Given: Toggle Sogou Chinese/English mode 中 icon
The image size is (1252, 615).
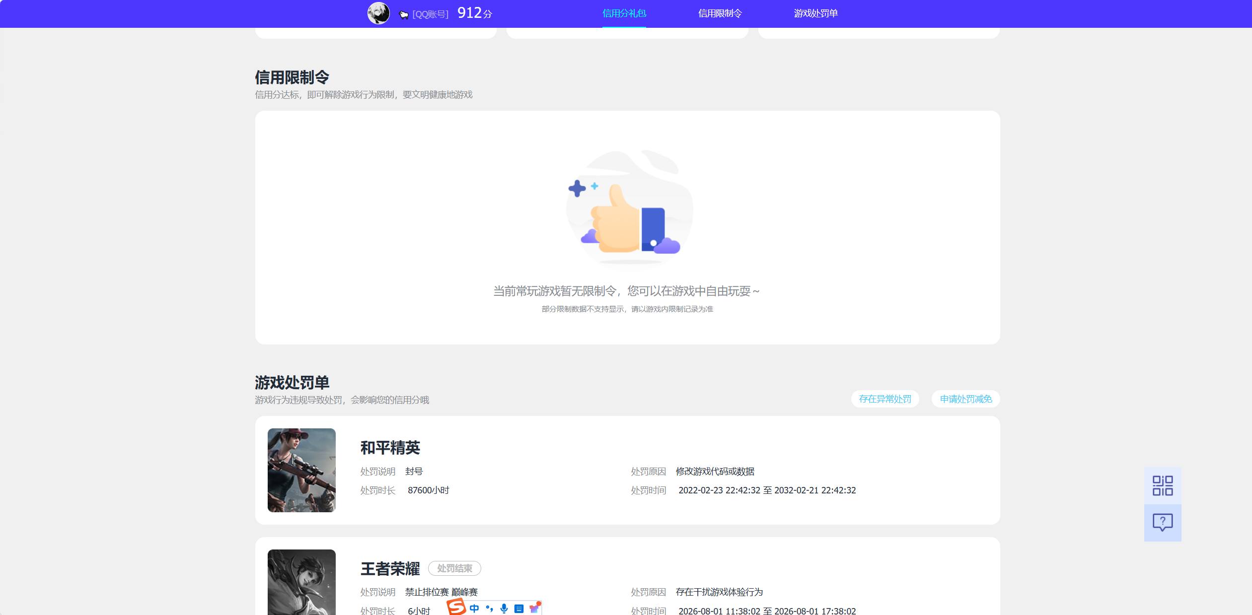Looking at the screenshot, I should tap(474, 609).
